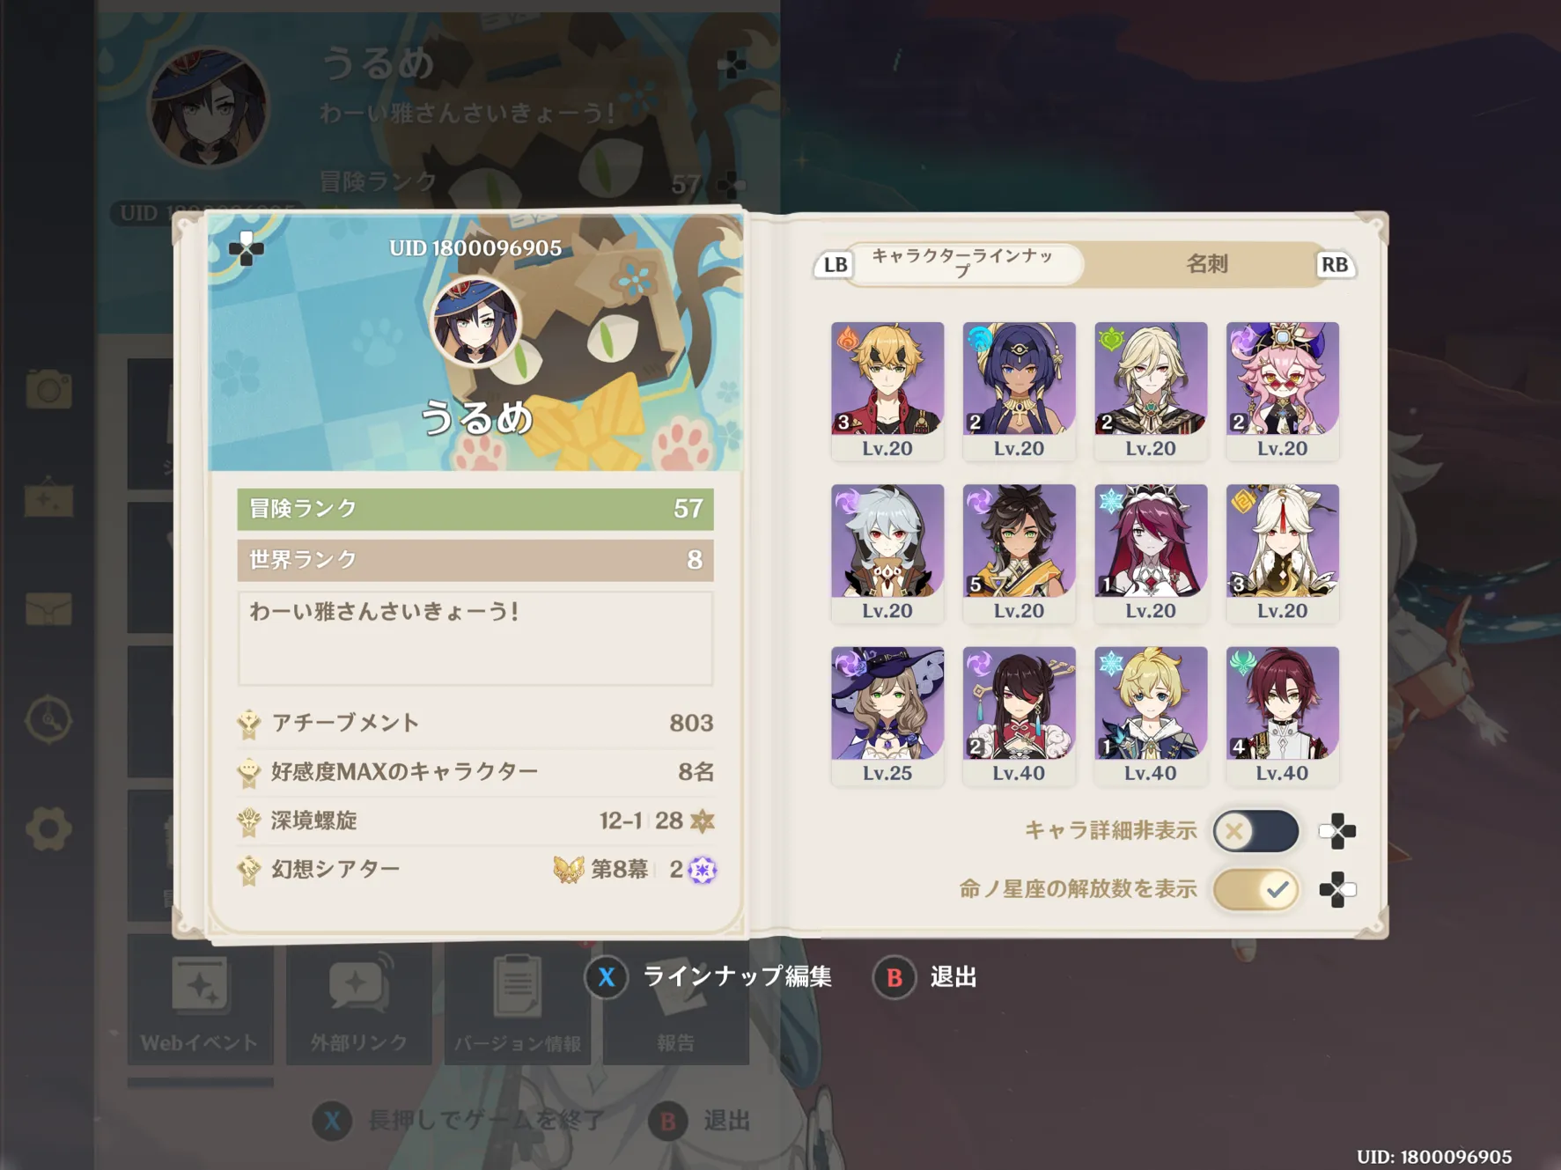
Task: Click the RB shoulder button icon
Action: coord(1334,264)
